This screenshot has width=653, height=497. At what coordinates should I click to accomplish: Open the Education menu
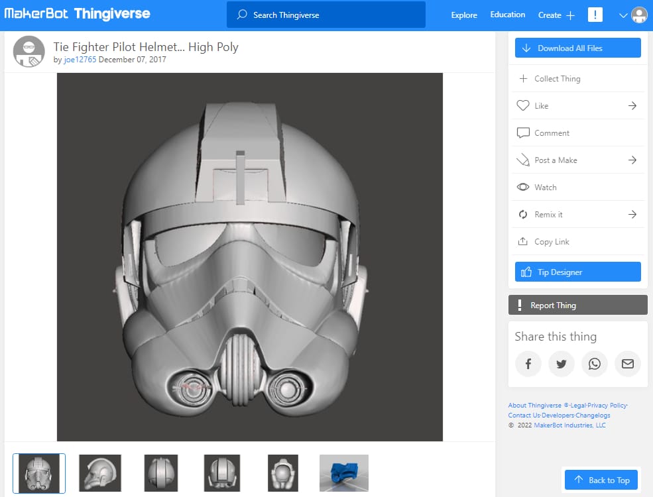[x=508, y=15]
